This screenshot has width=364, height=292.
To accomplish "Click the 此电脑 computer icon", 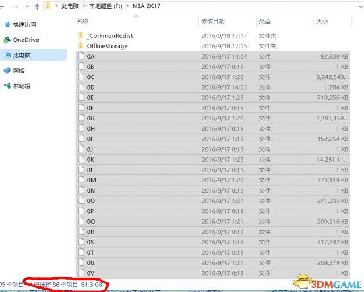I will (8, 55).
